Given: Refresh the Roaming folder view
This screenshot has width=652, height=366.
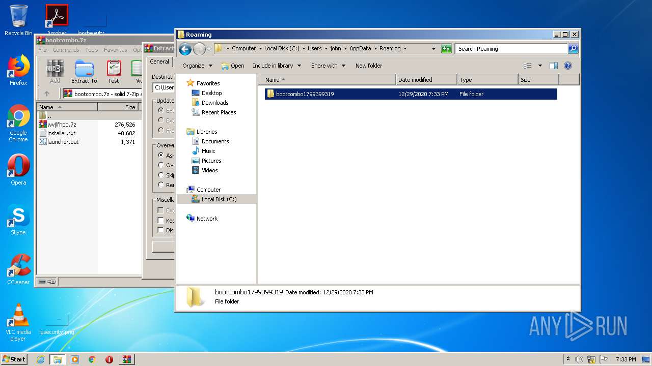Looking at the screenshot, I should [446, 49].
